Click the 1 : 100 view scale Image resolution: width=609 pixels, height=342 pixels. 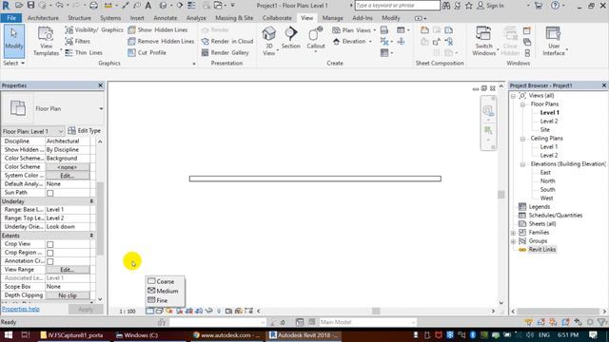tap(127, 312)
